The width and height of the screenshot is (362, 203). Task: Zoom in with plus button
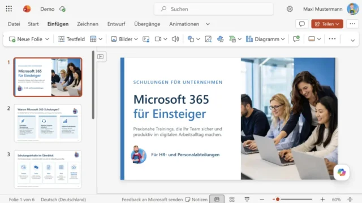[322, 199]
